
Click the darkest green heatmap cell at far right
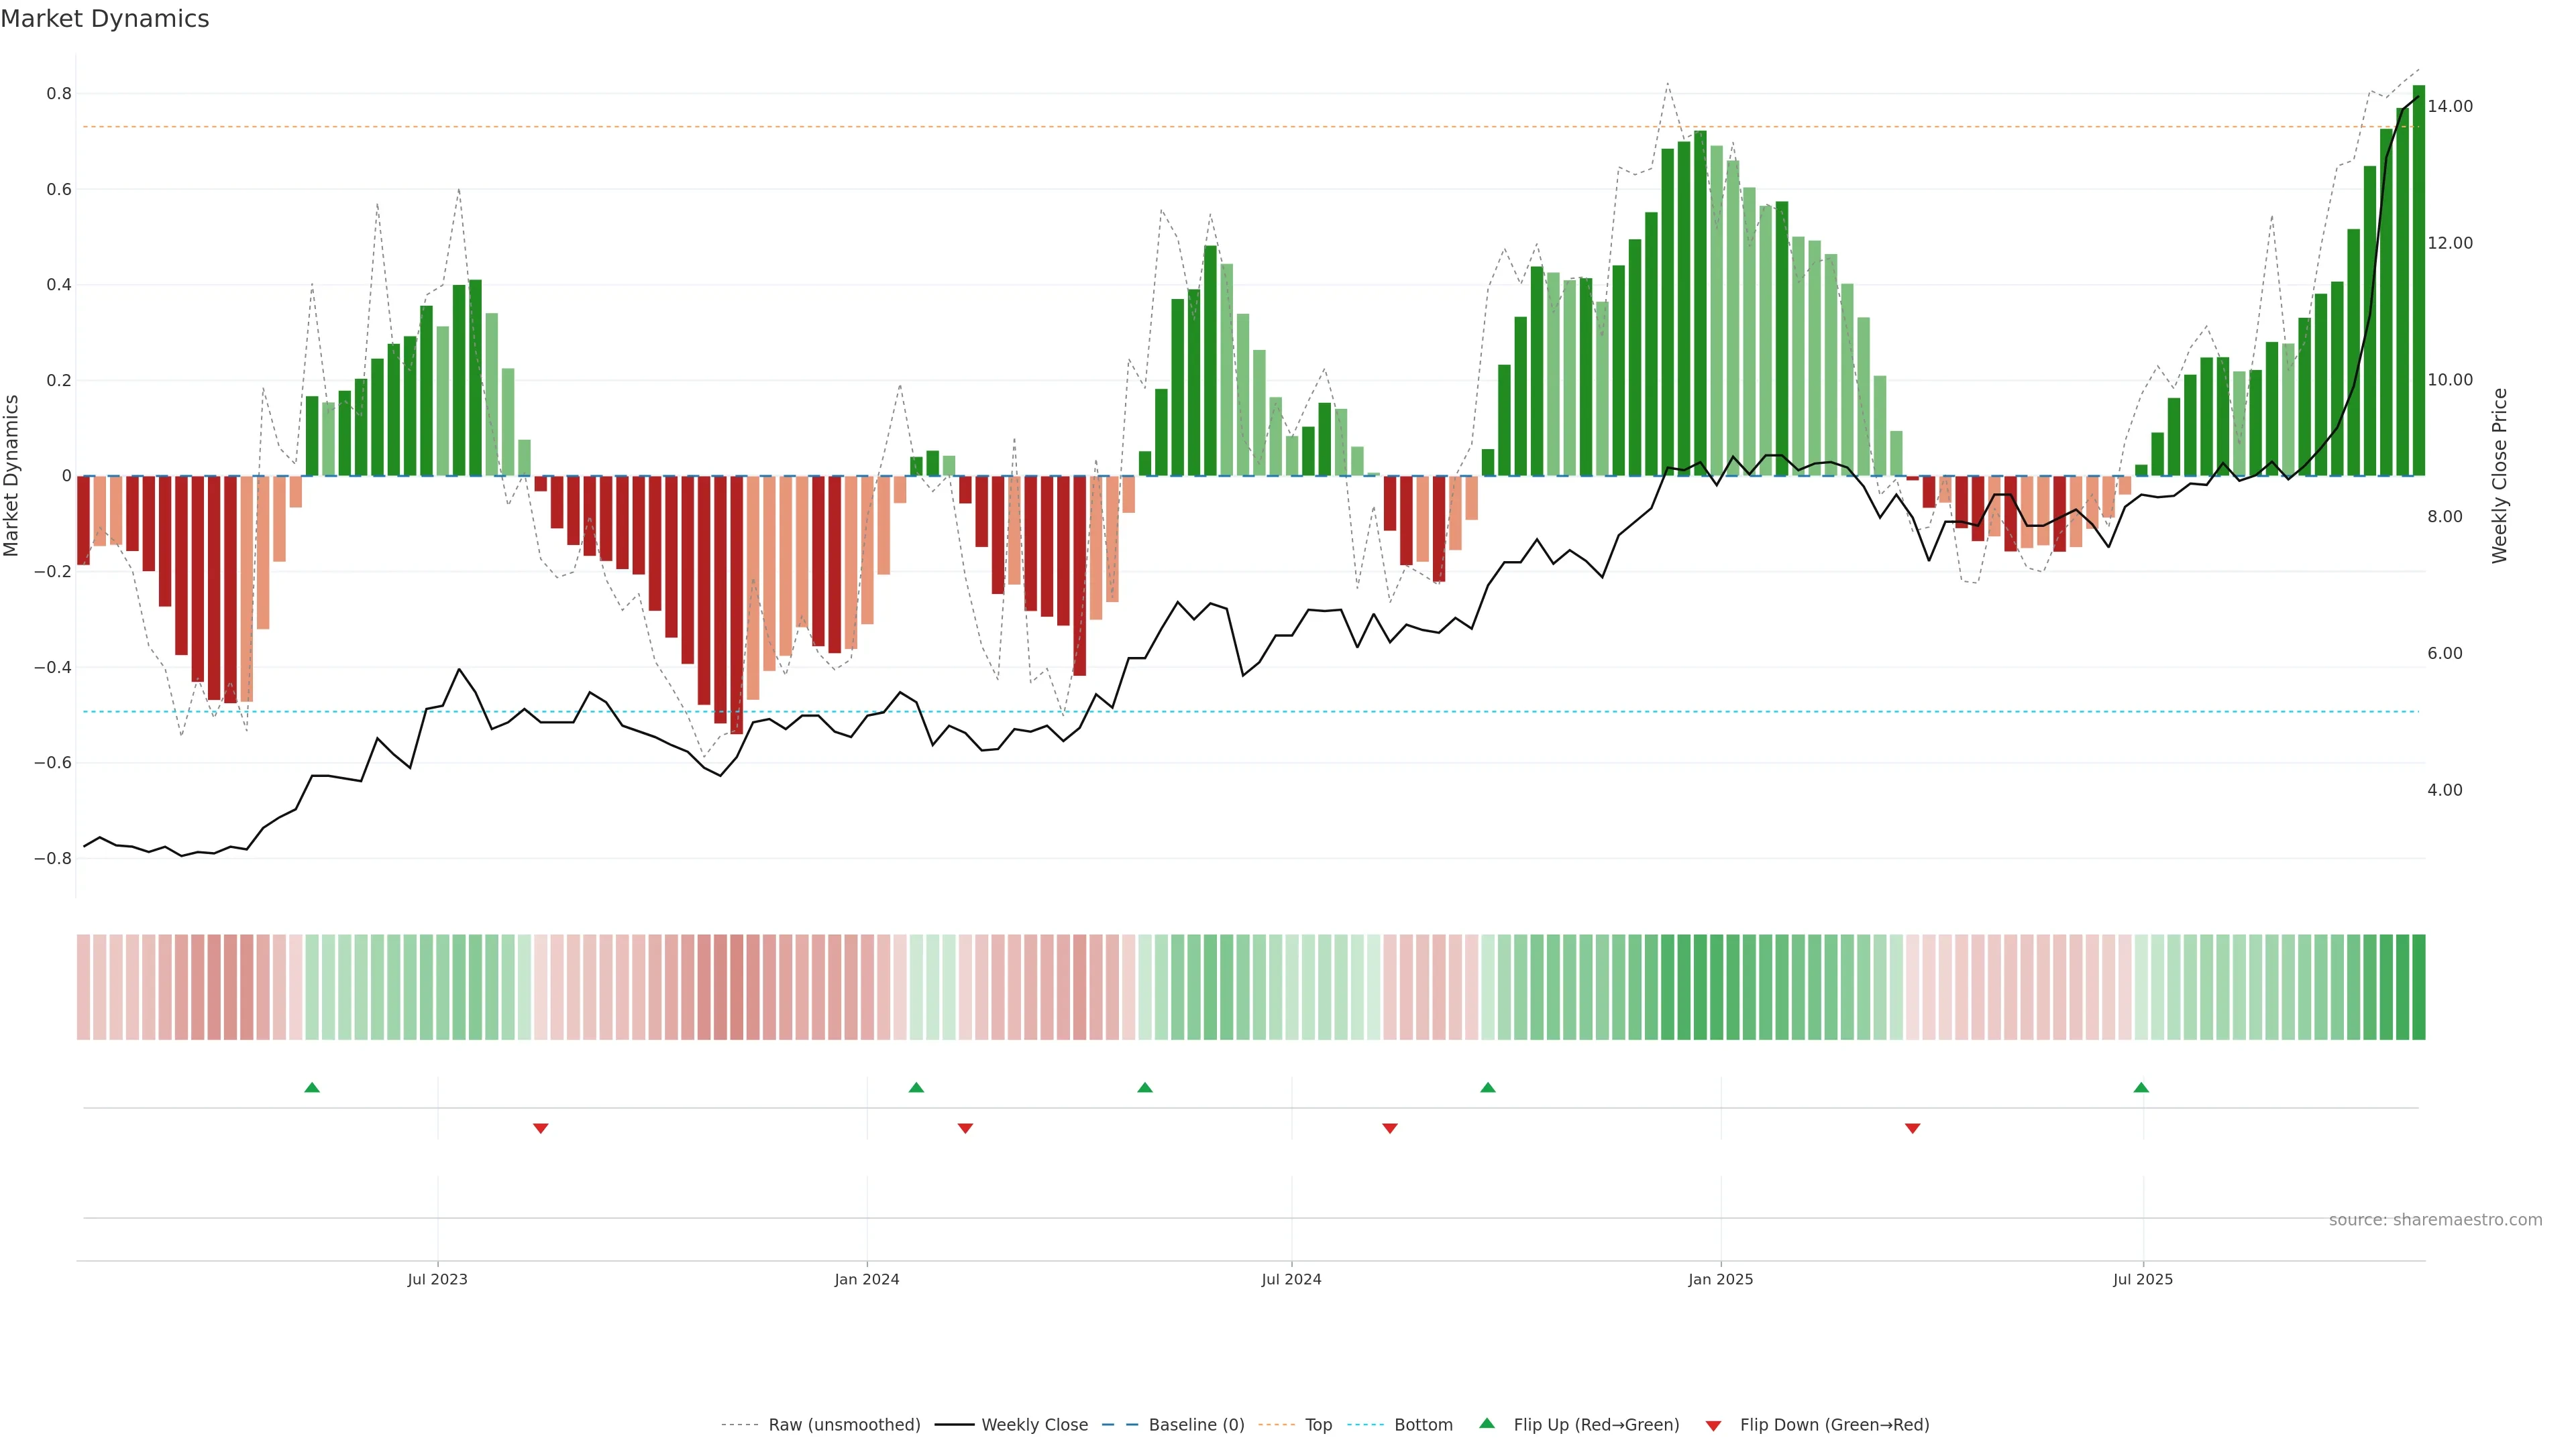2418,987
